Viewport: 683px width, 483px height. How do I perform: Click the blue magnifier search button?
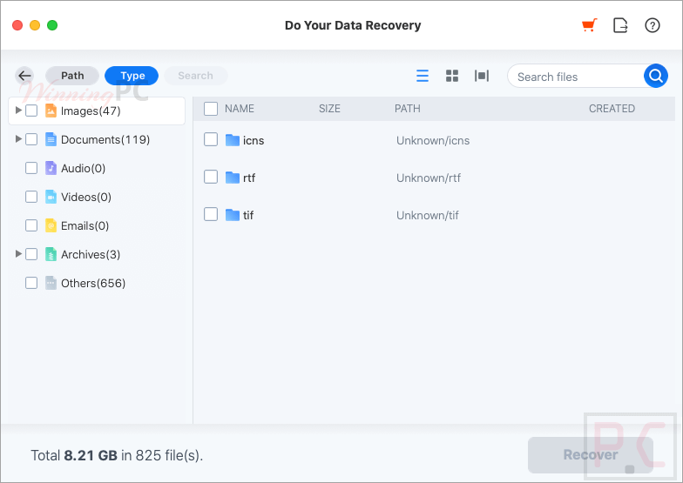(x=655, y=77)
